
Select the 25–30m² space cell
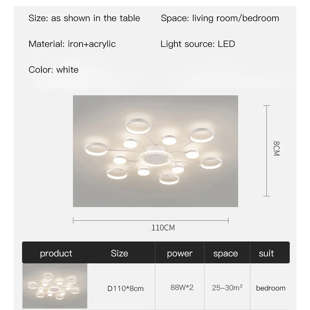[x=227, y=288]
